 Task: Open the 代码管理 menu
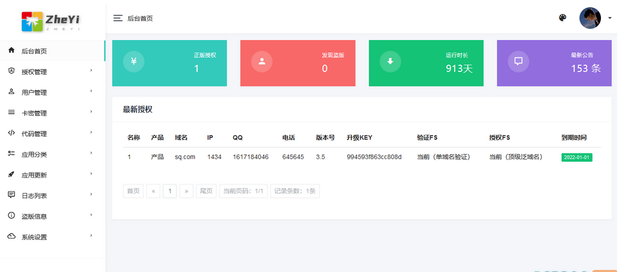(x=53, y=133)
